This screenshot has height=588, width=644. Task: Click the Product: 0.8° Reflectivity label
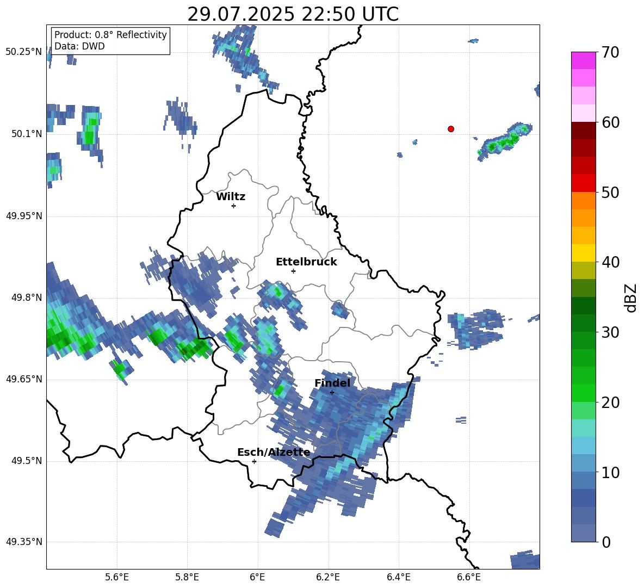(x=110, y=35)
